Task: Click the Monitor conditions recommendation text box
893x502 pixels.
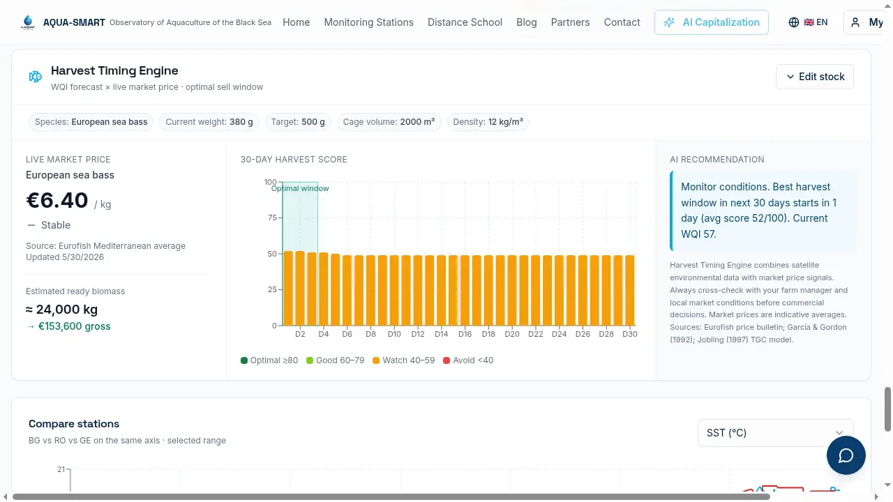Action: pos(763,211)
